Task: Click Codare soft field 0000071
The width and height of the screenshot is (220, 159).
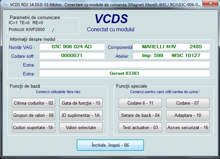Action: (72, 55)
